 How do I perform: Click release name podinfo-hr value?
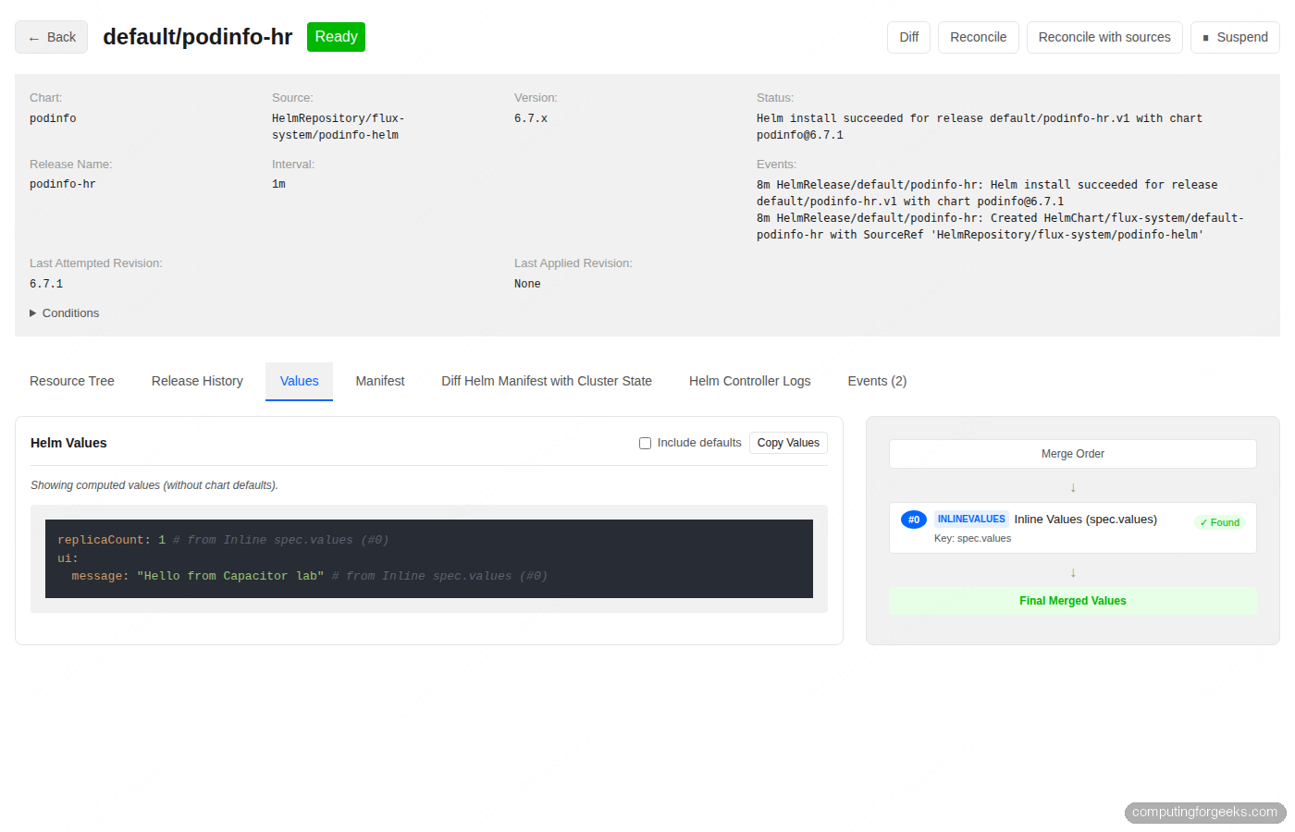63,184
